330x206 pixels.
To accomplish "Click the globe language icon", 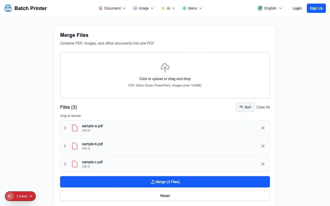I will point(260,8).
